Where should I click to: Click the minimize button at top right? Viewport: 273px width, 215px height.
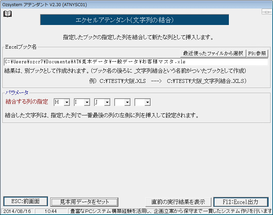[267, 12]
